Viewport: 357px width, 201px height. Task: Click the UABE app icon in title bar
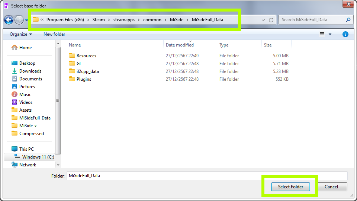pos(6,6)
